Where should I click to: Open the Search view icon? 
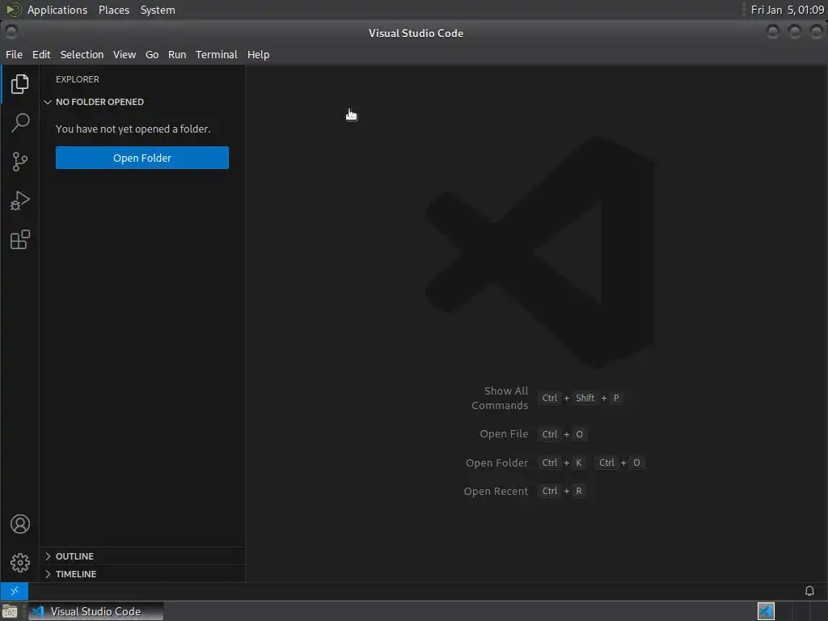coord(19,123)
